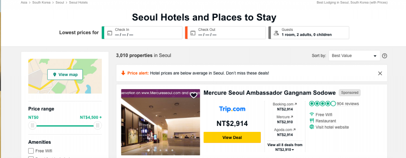Enable the Free Wifi amenity checkbox

point(31,151)
